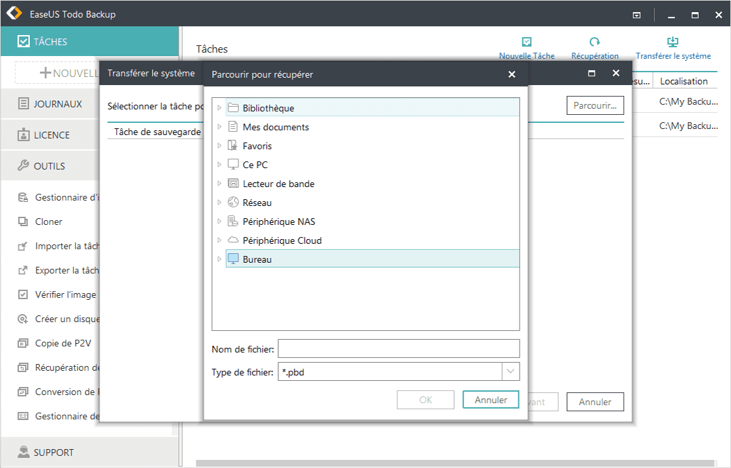Click the Périphérique NAS icon

point(233,222)
